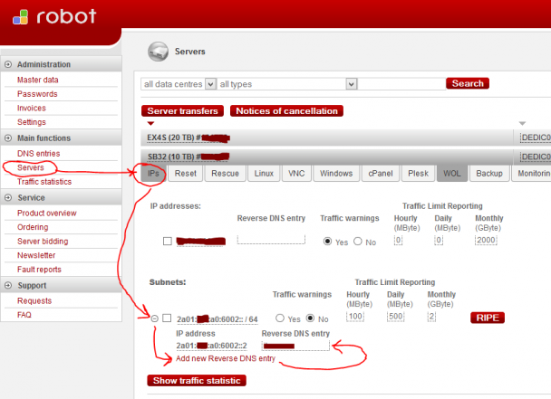The width and height of the screenshot is (551, 399).
Task: Switch to the cPanel tab
Action: tap(381, 174)
